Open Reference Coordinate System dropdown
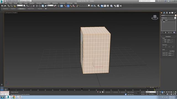Viewport: 177px width, 99px height. click(50, 5)
